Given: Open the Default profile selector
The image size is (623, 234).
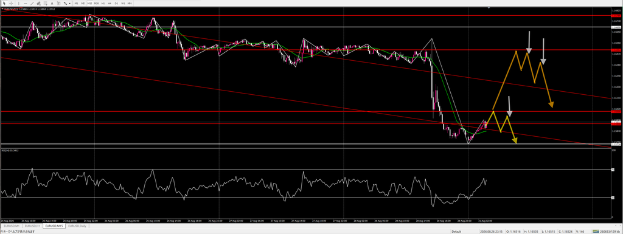Looking at the screenshot, I should 456,232.
